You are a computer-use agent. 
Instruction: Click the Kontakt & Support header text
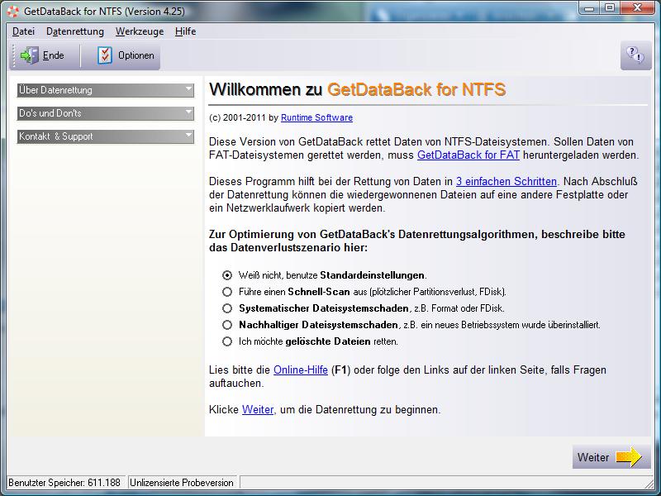tap(55, 136)
